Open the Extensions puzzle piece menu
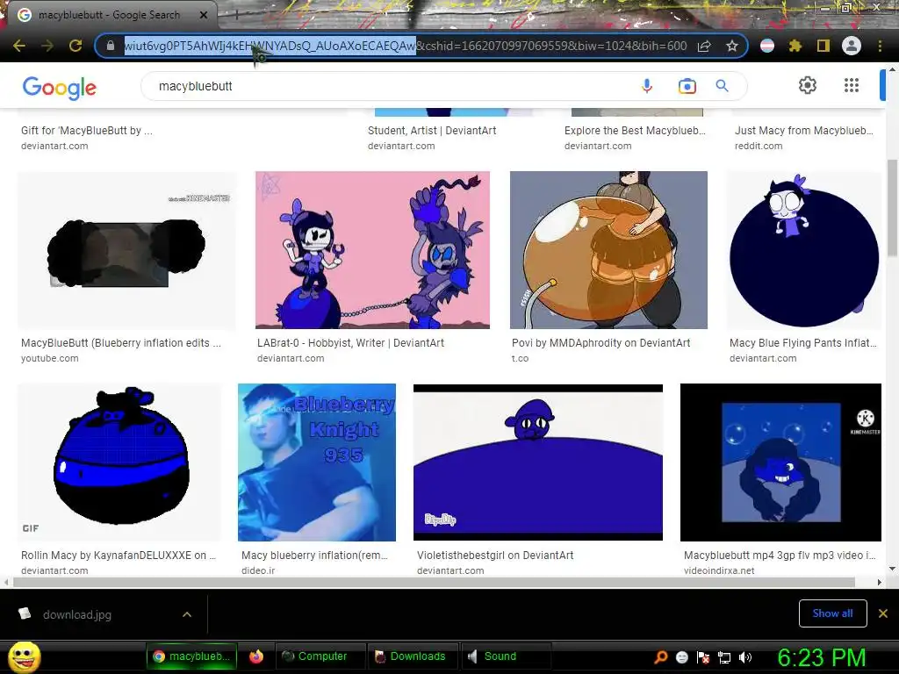This screenshot has width=899, height=674. [x=795, y=46]
